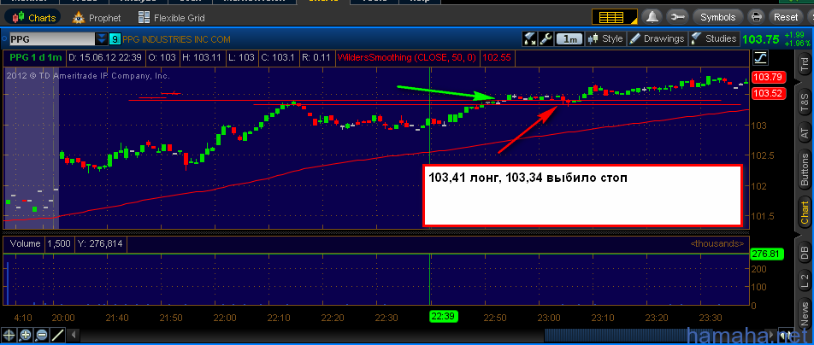This screenshot has height=345, width=814.
Task: Click the zoom out magnifier icon
Action: 42,335
